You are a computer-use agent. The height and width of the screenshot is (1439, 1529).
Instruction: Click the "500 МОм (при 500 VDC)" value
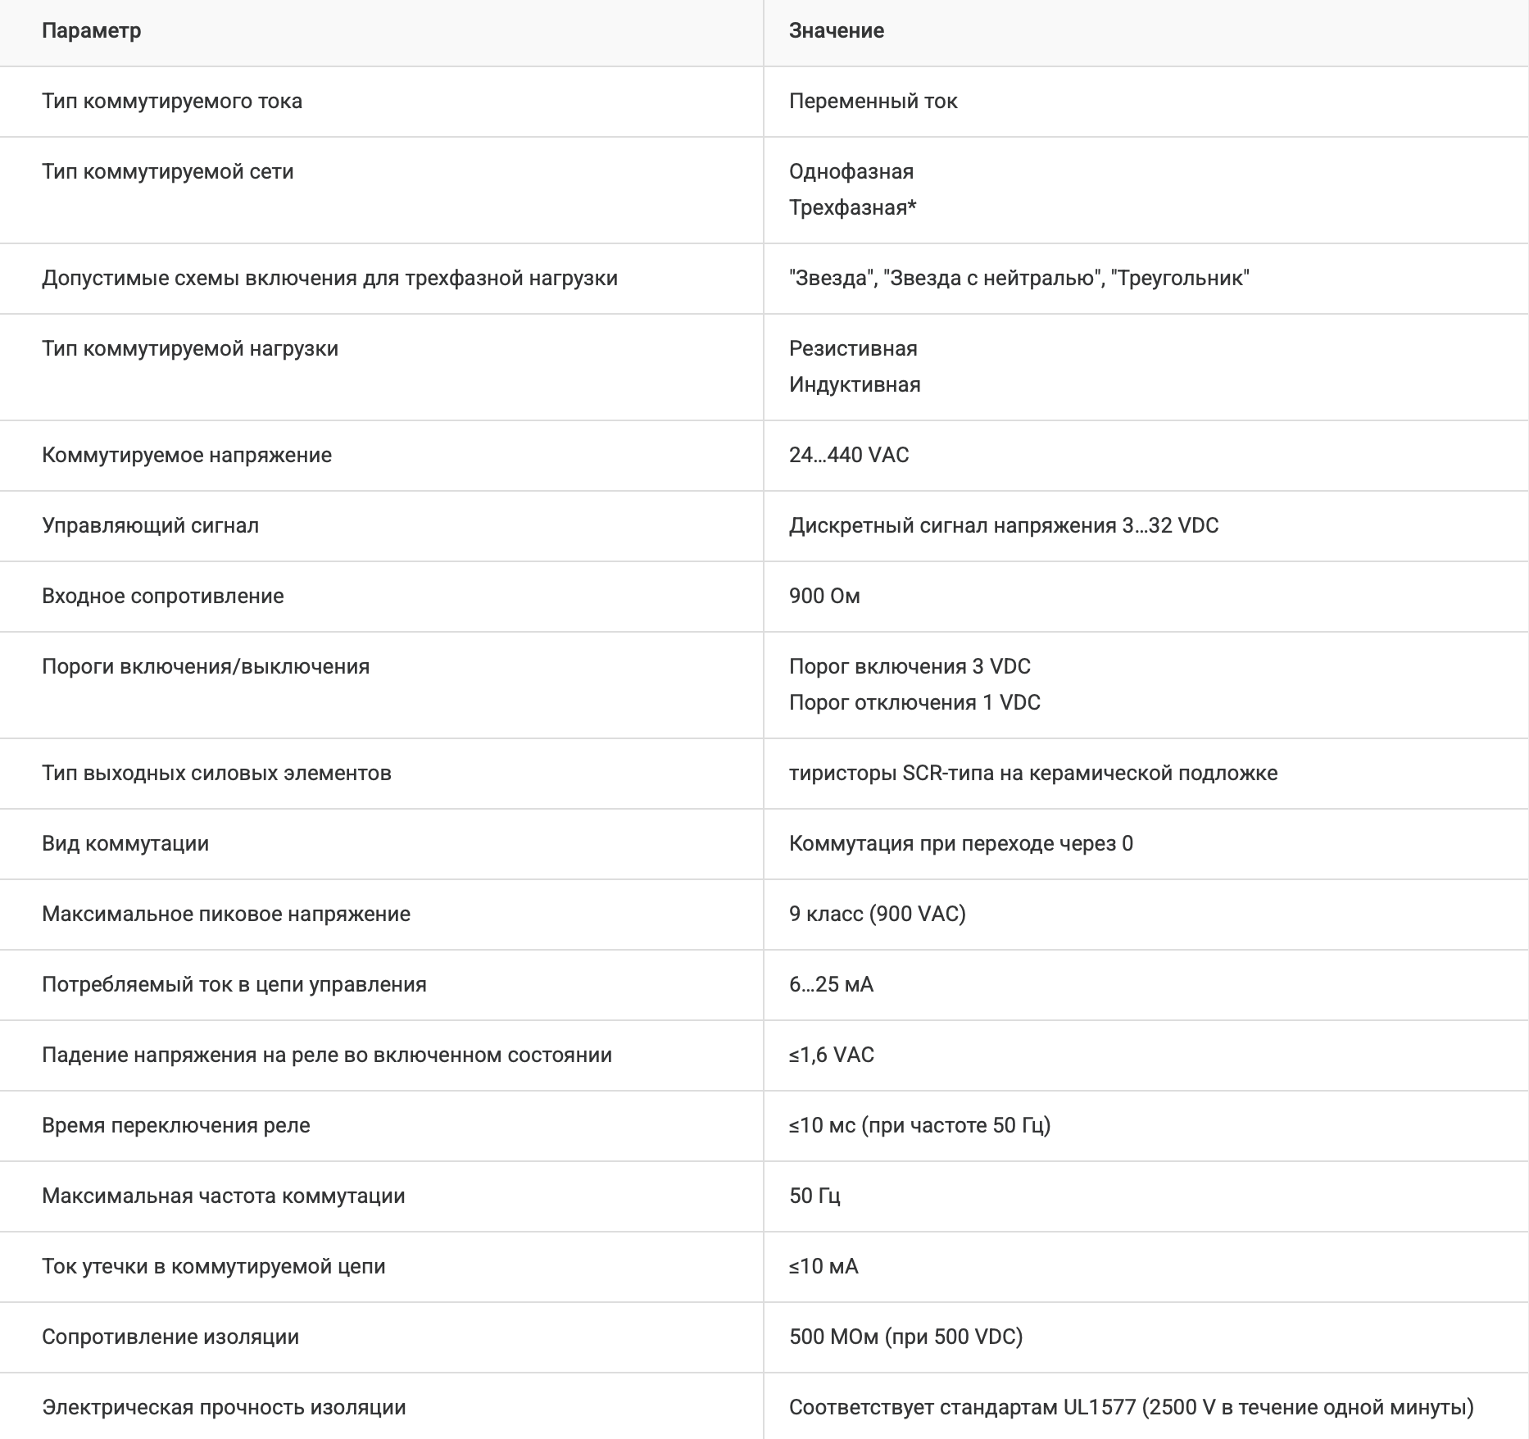pyautogui.click(x=905, y=1337)
